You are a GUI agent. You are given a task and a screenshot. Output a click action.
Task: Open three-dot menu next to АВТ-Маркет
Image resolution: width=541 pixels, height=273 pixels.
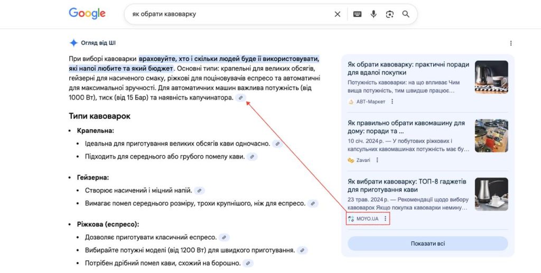click(392, 102)
